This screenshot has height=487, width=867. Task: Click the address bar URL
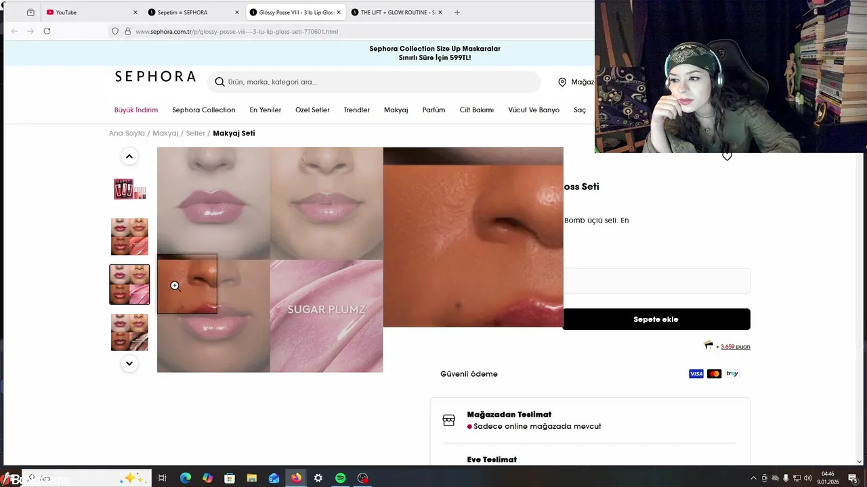(x=236, y=31)
